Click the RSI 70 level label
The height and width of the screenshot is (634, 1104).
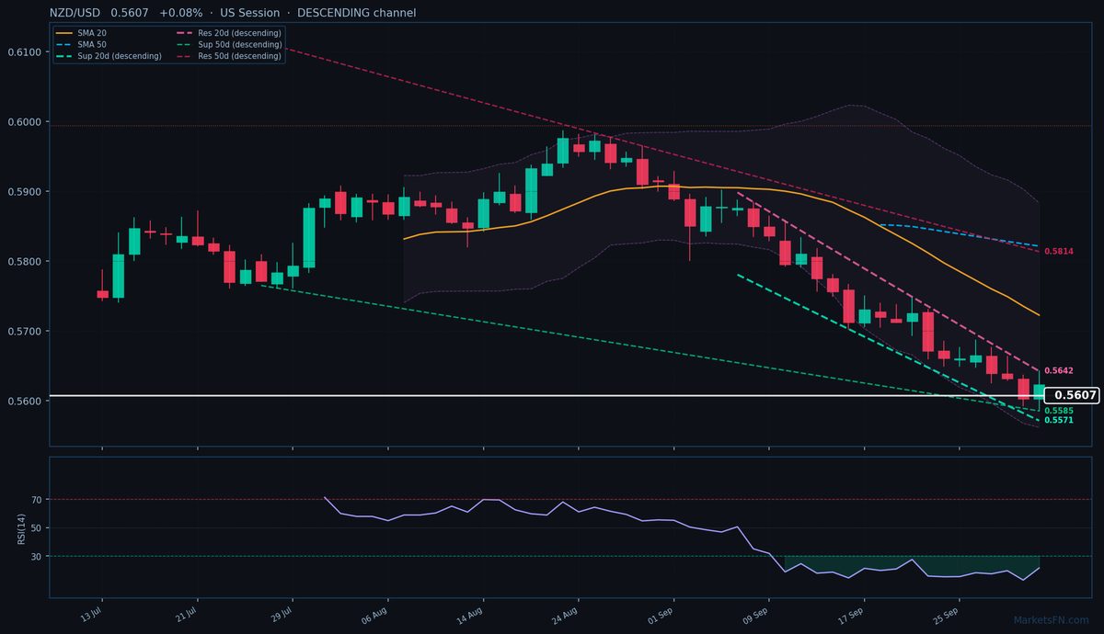click(37, 500)
